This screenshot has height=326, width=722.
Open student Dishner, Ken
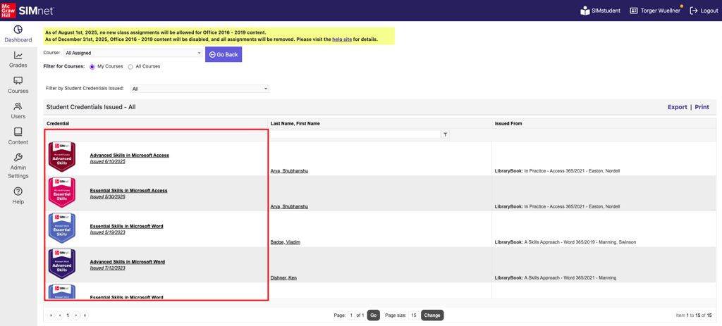click(283, 278)
